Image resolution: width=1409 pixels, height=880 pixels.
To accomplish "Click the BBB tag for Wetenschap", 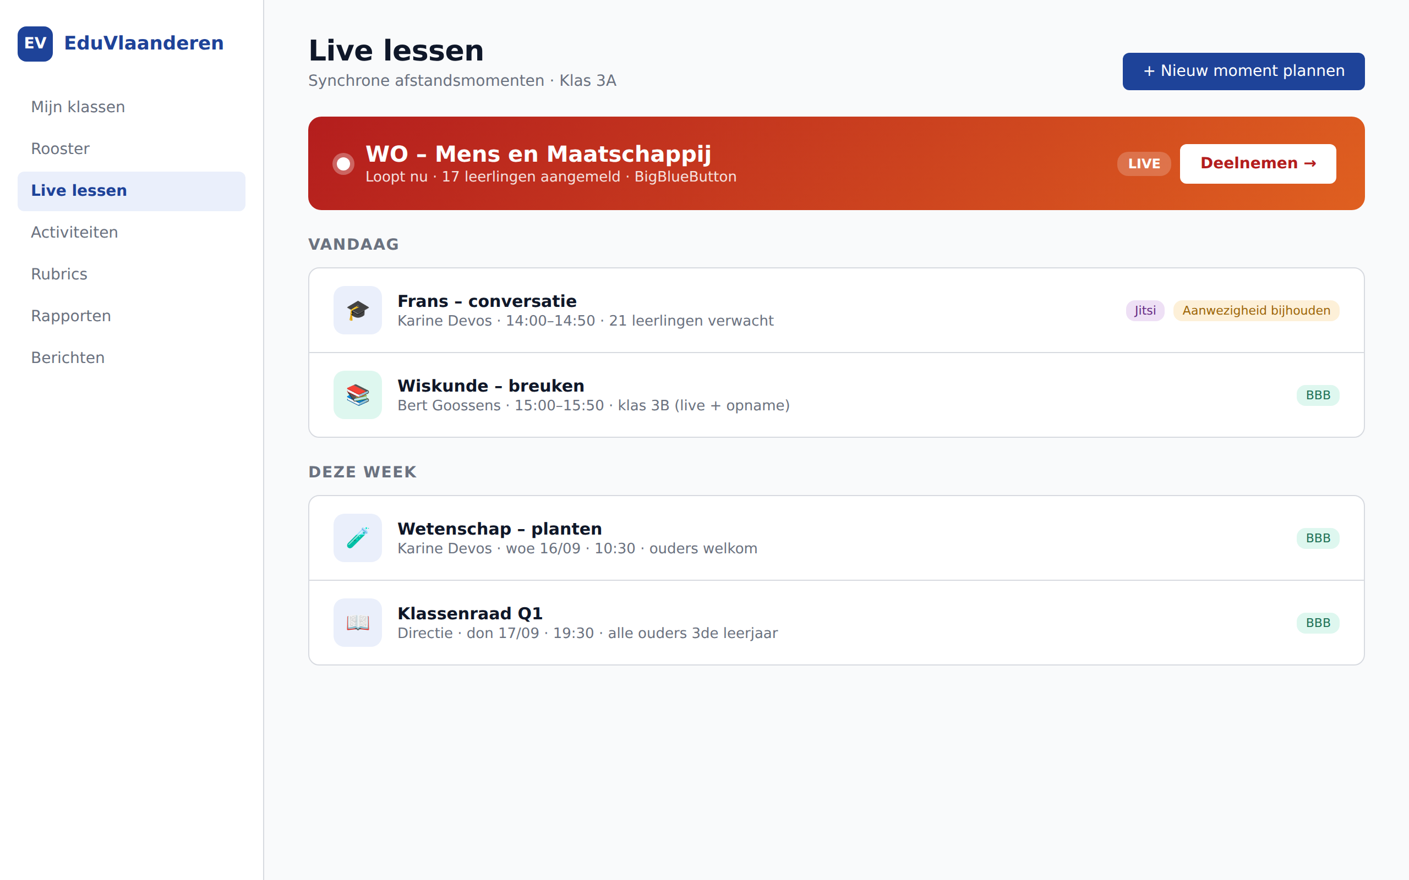I will (x=1318, y=538).
